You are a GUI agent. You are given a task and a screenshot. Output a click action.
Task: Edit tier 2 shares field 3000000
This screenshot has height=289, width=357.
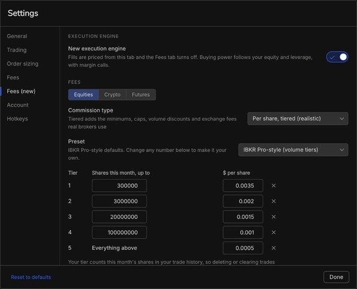coord(119,201)
